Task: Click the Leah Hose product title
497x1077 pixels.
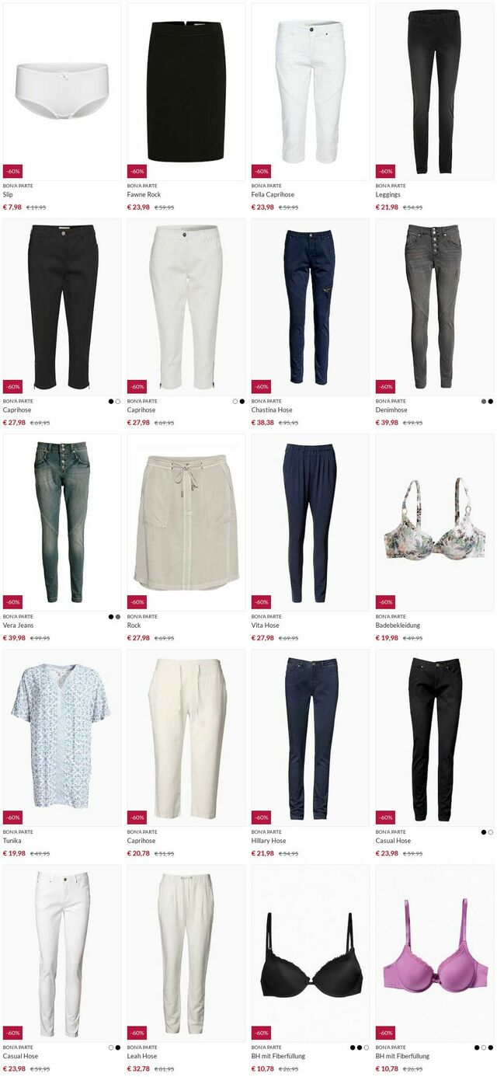Action: 142,1056
